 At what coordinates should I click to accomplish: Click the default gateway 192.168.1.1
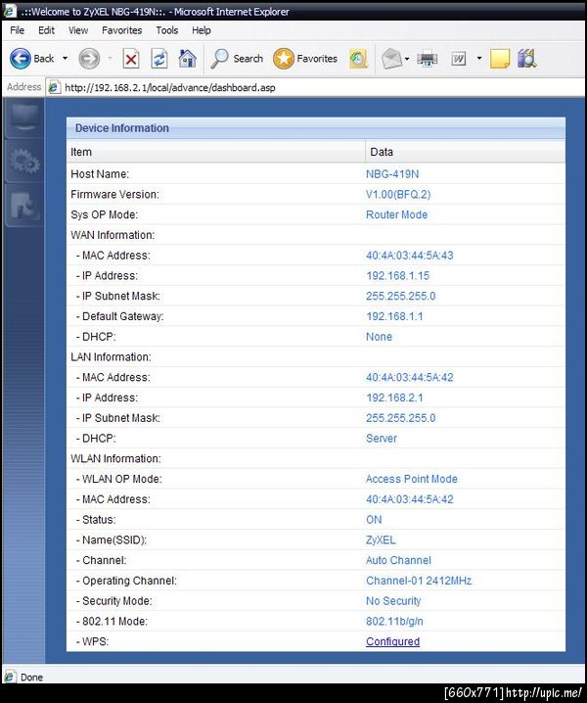pyautogui.click(x=394, y=316)
